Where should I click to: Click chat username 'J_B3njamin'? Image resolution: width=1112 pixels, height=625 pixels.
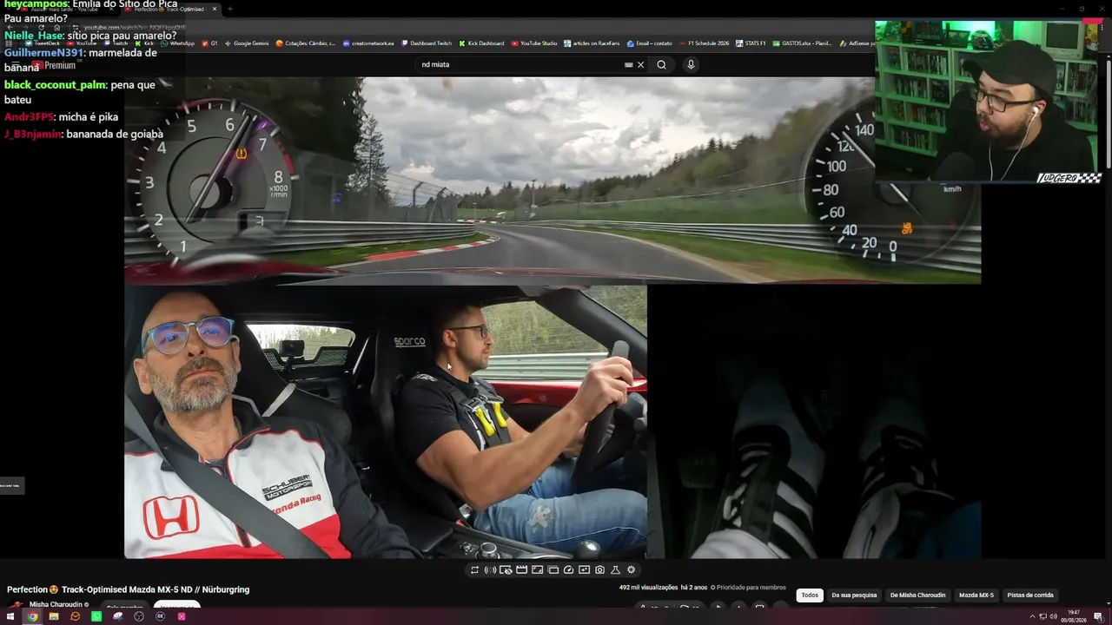point(33,134)
